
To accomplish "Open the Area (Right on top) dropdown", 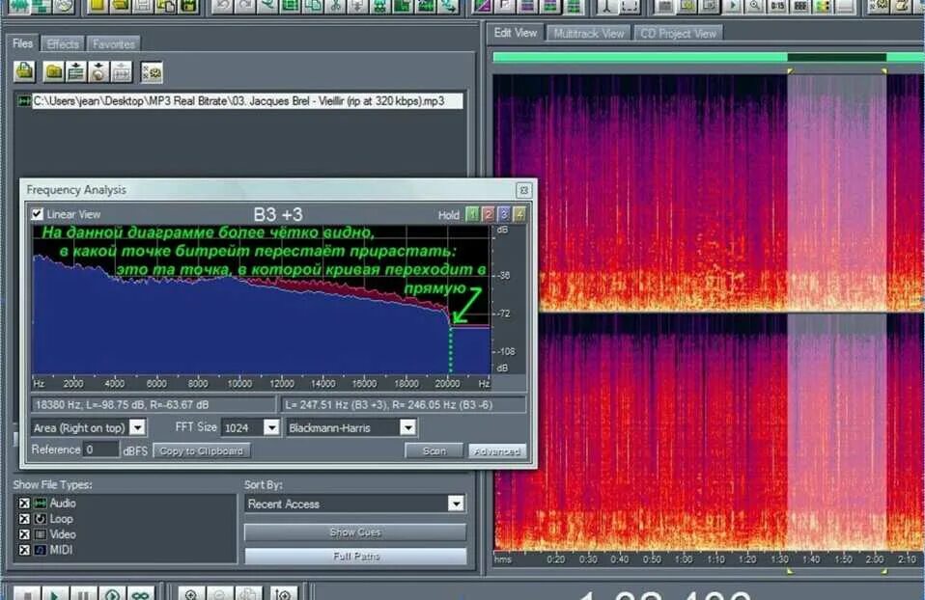I will pyautogui.click(x=137, y=427).
